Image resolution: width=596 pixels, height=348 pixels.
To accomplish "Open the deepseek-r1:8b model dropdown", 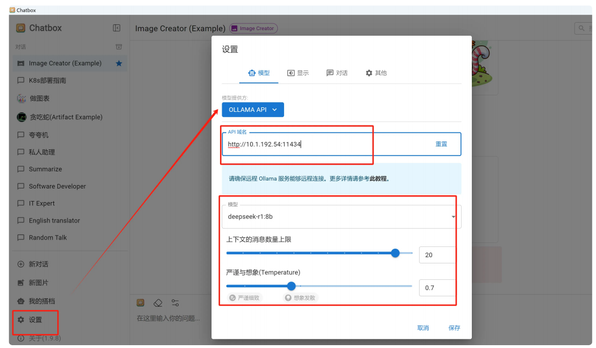I will tap(341, 217).
